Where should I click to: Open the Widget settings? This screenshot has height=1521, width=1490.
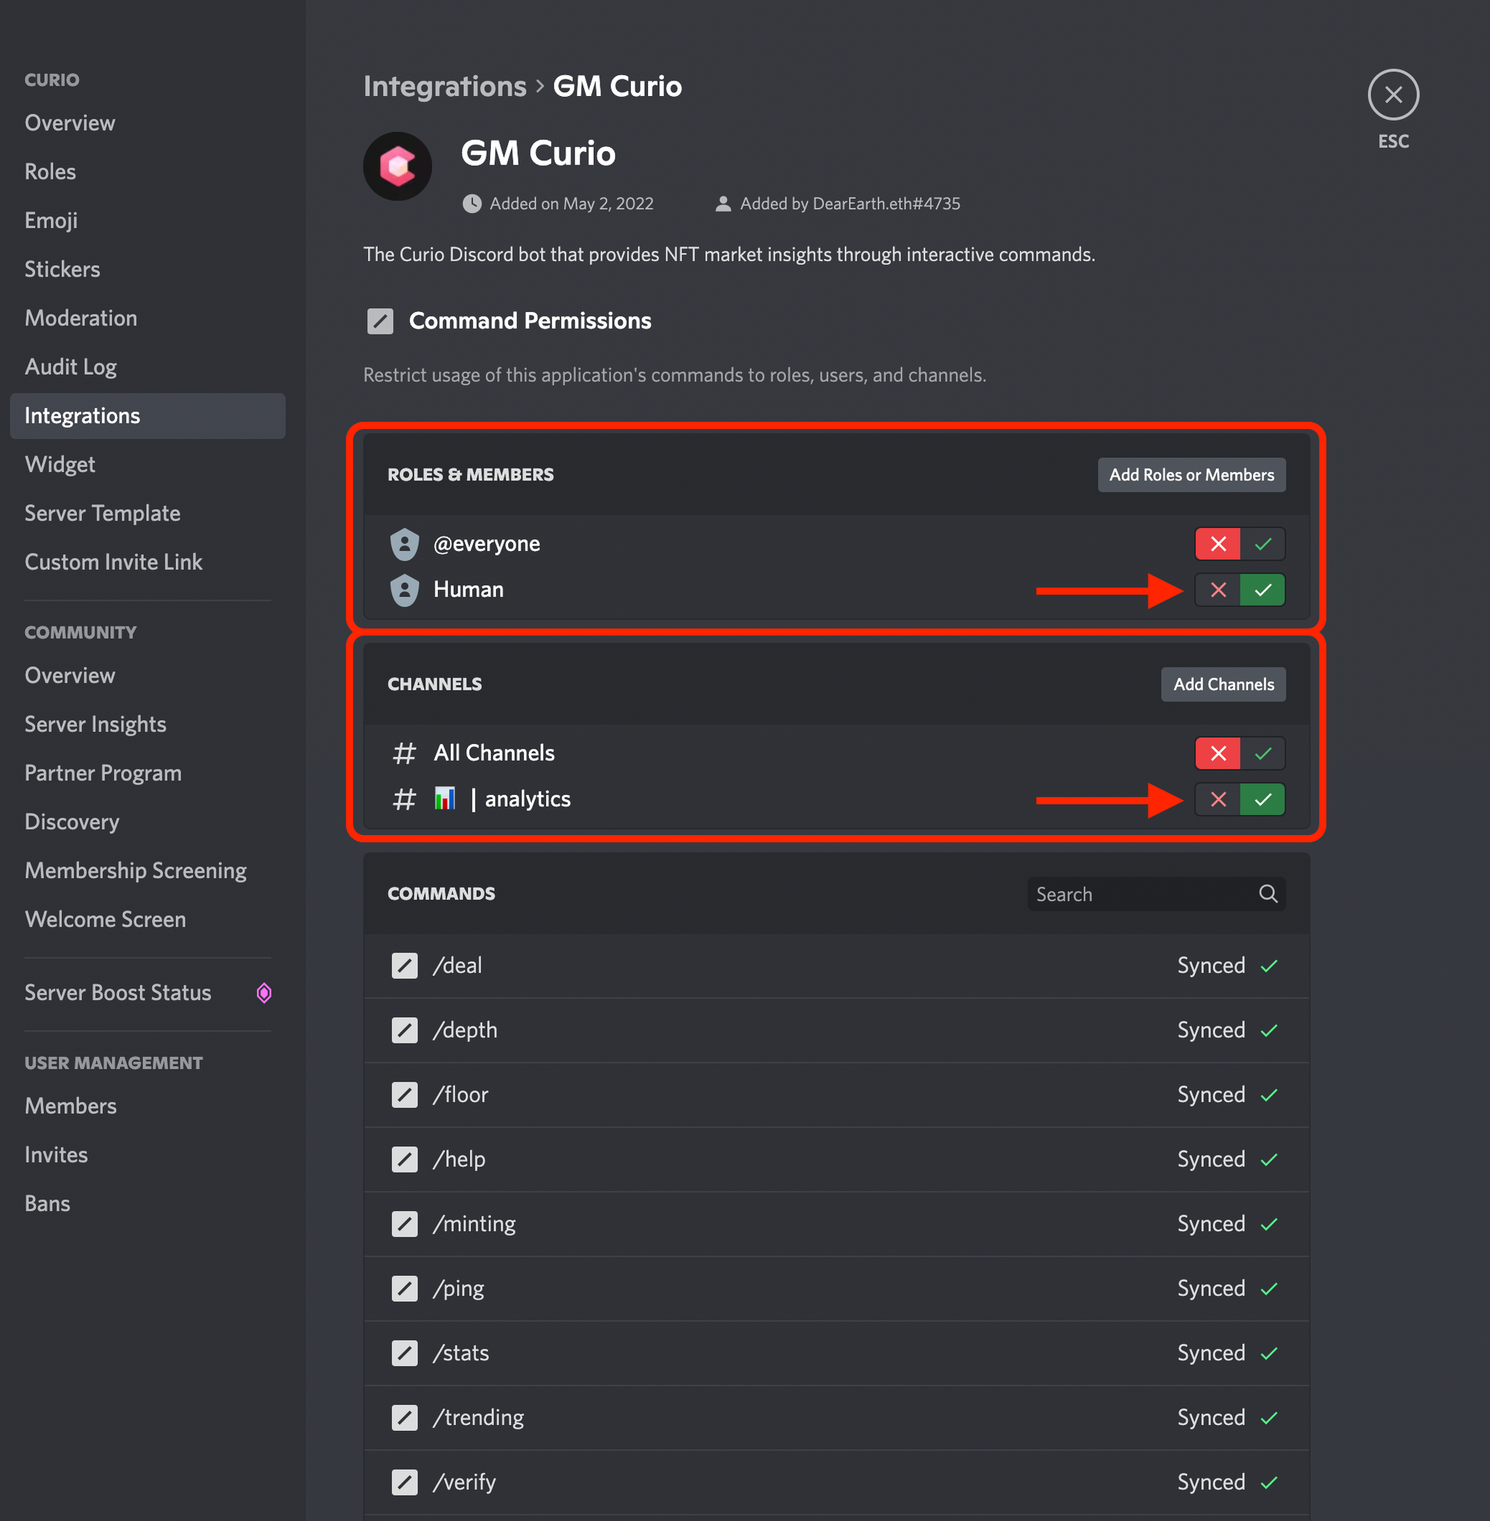tap(148, 464)
